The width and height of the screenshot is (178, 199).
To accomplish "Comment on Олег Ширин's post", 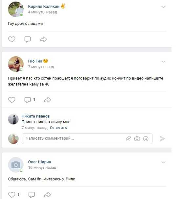I will [x=32, y=195].
